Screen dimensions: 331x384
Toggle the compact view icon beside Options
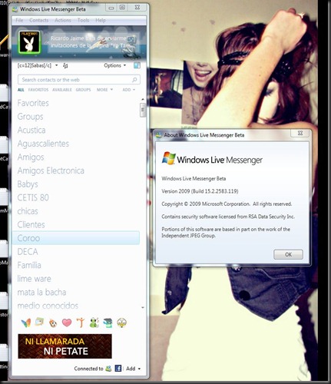tap(137, 65)
